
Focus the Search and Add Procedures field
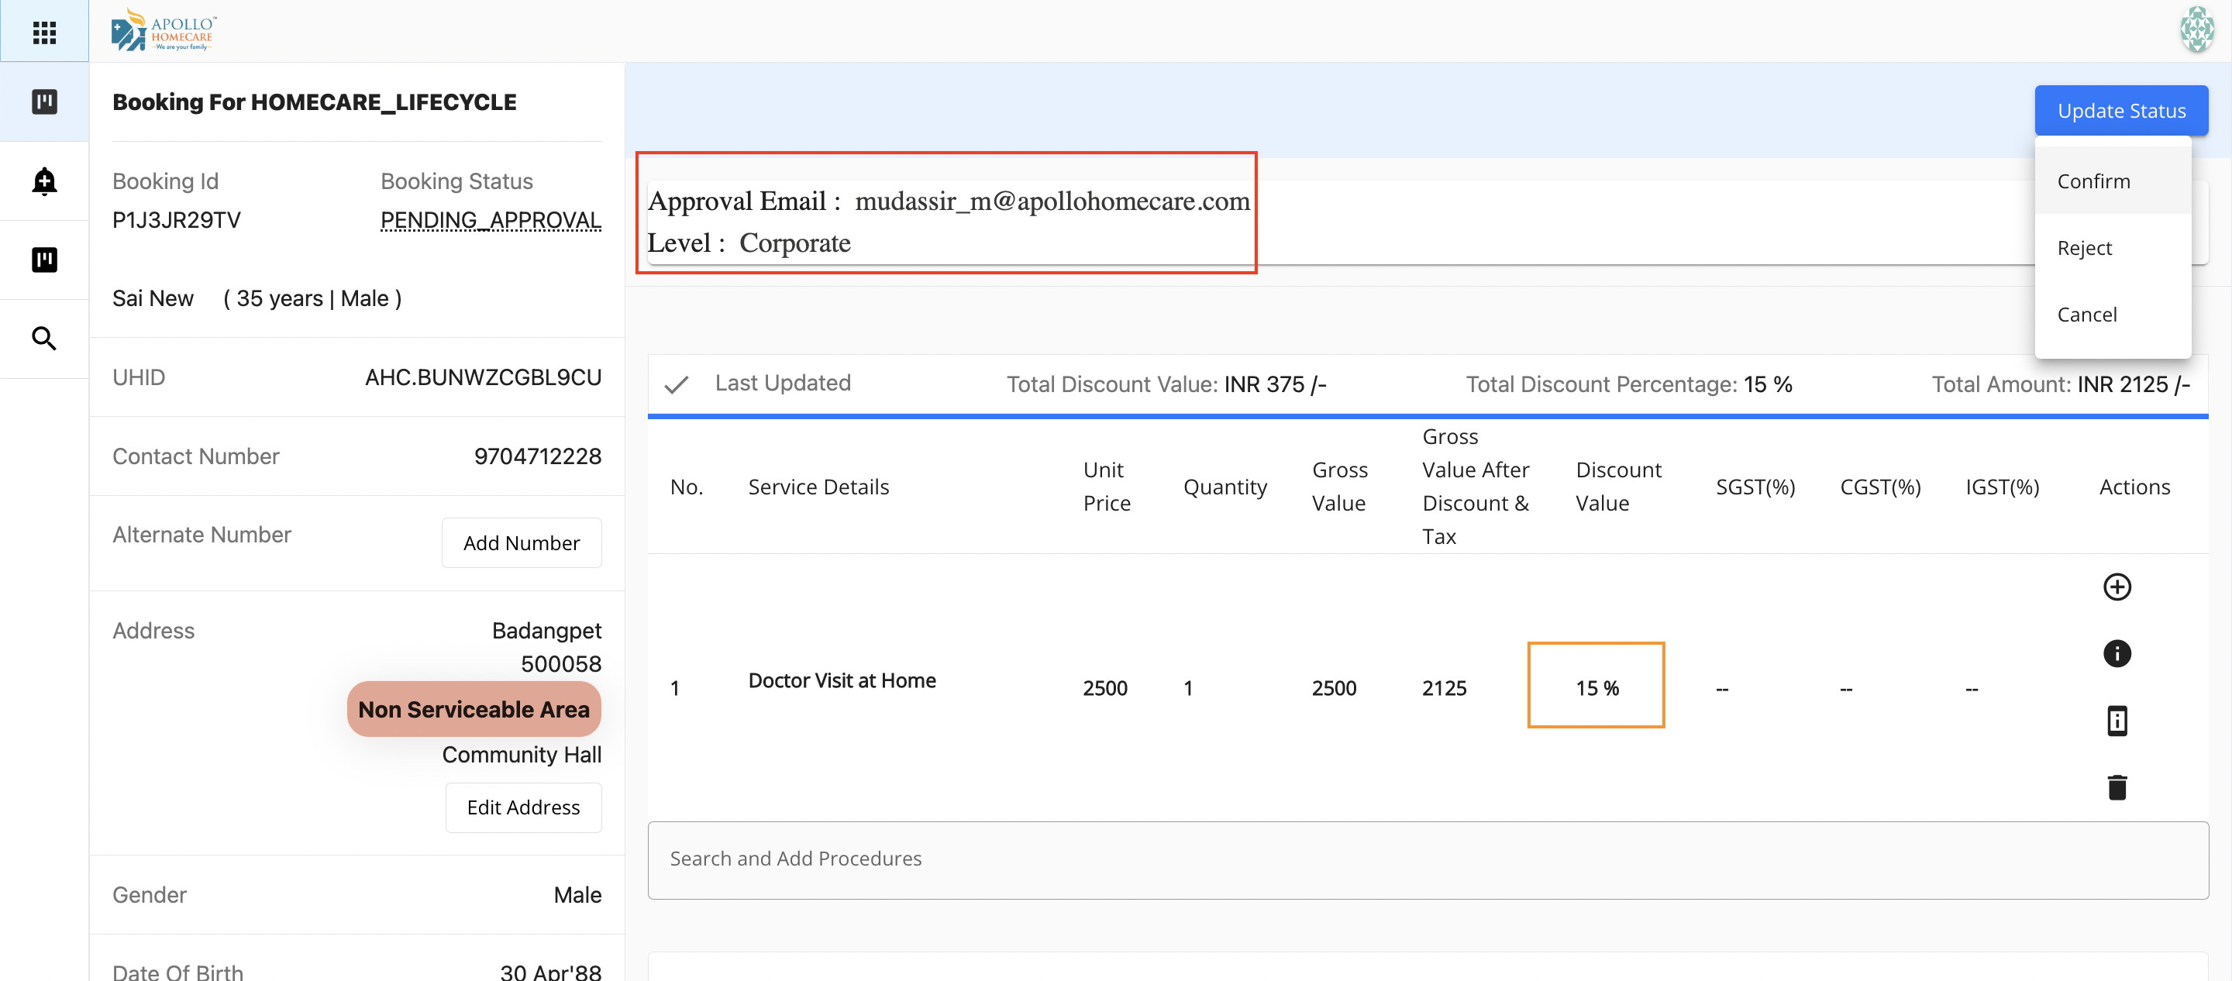coord(1427,858)
